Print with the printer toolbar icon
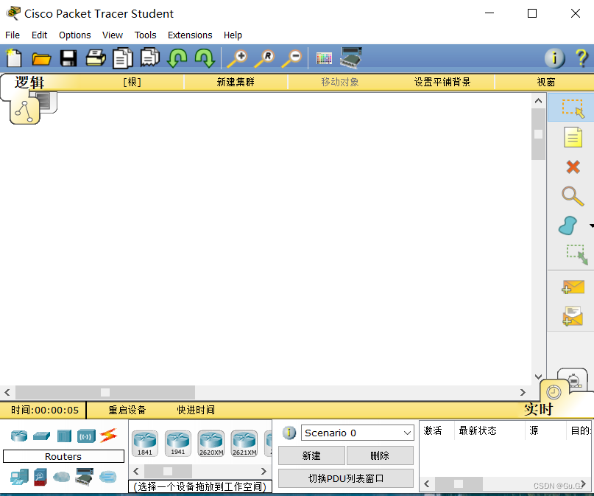This screenshot has width=594, height=496. coord(96,58)
